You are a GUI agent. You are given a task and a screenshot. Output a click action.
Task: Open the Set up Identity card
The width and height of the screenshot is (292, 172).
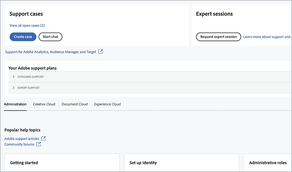click(x=181, y=163)
